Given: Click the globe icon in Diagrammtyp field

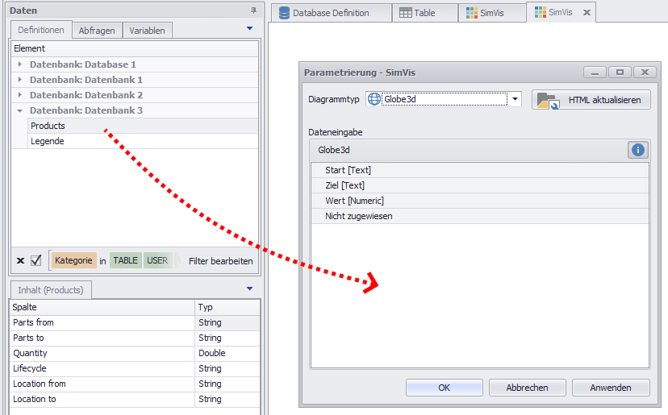Looking at the screenshot, I should (x=374, y=99).
